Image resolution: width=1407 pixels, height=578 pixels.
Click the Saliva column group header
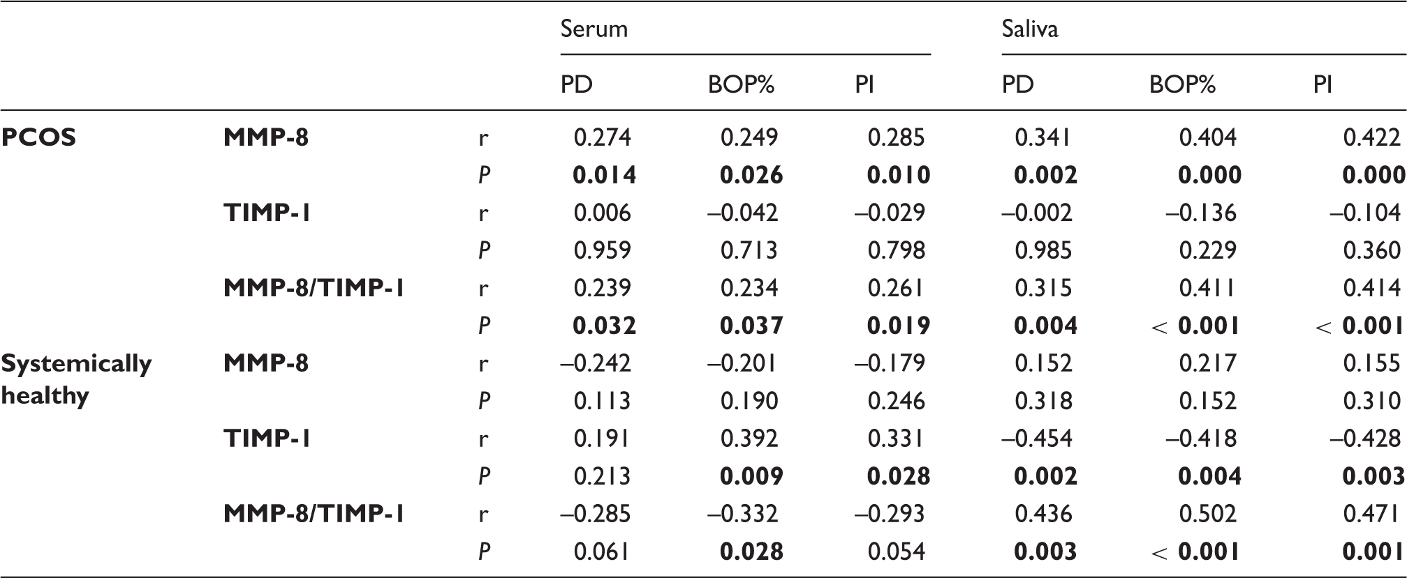point(1030,29)
